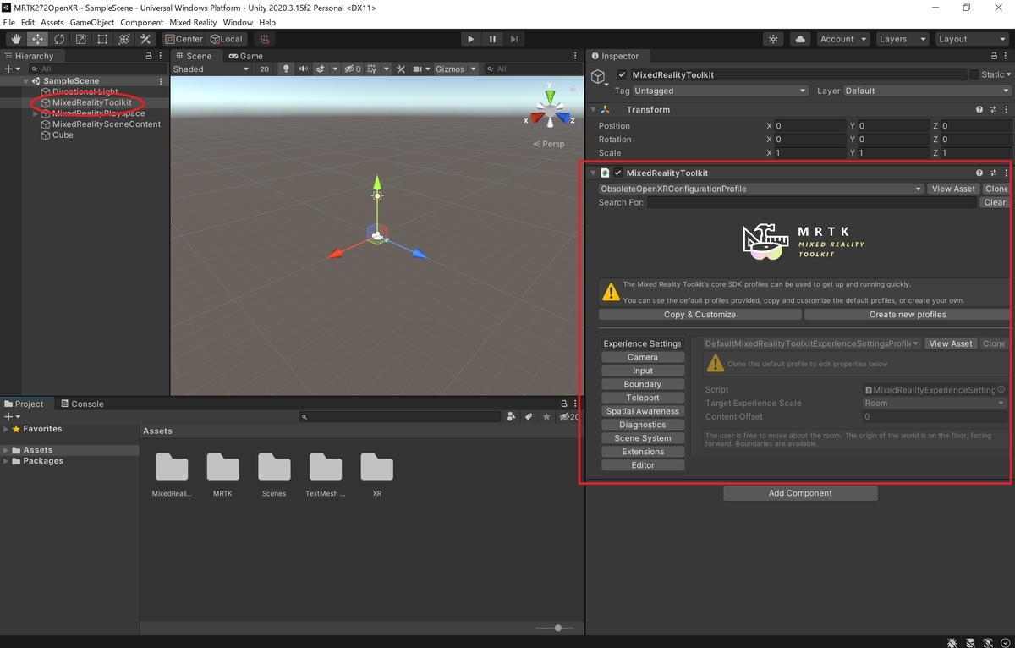Select Cube object in Hierarchy
The image size is (1015, 648).
point(57,135)
